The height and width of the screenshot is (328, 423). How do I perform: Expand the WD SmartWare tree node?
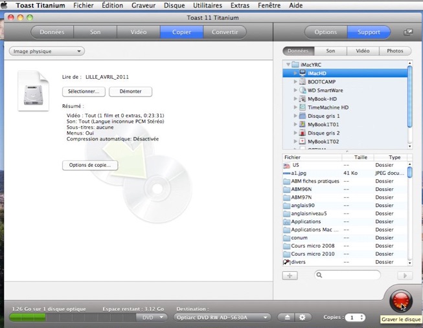[x=295, y=91]
